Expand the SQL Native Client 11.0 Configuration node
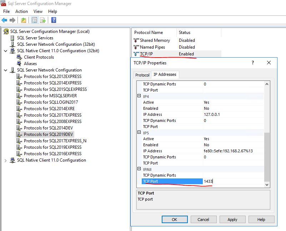Screen dimensions: 286x231 pos(6,161)
